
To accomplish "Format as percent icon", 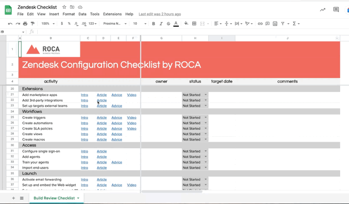I will (69, 24).
